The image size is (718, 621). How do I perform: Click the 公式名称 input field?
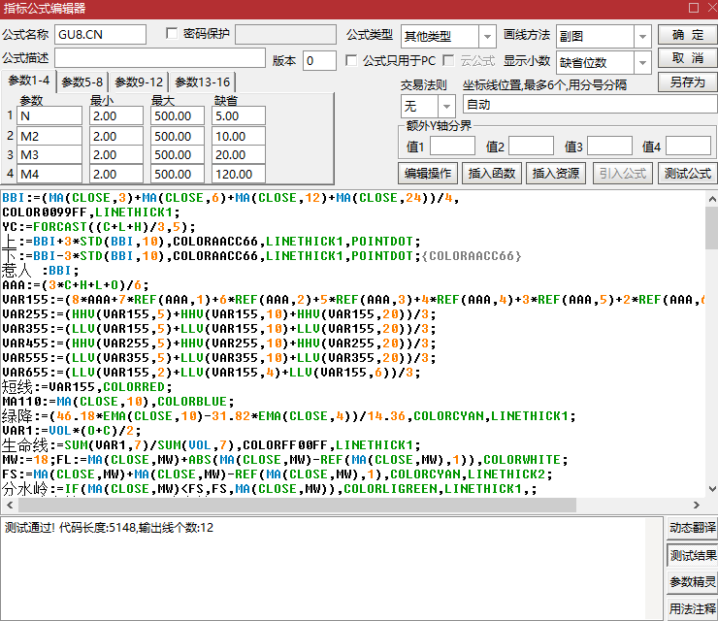100,34
